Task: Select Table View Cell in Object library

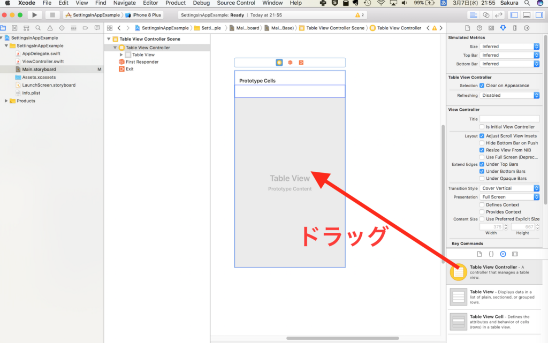Action: pyautogui.click(x=494, y=322)
